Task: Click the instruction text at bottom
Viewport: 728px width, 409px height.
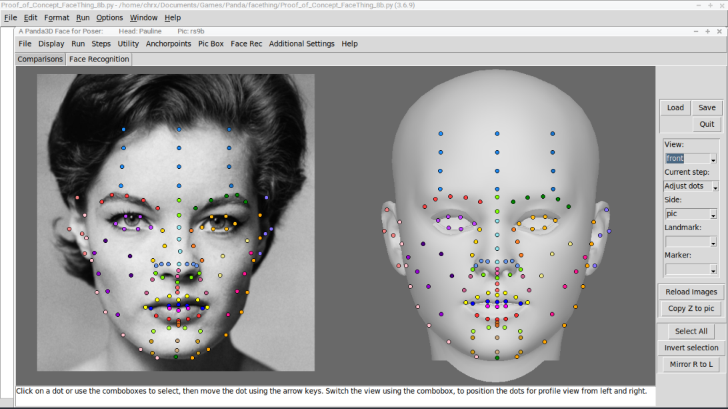Action: [x=331, y=391]
